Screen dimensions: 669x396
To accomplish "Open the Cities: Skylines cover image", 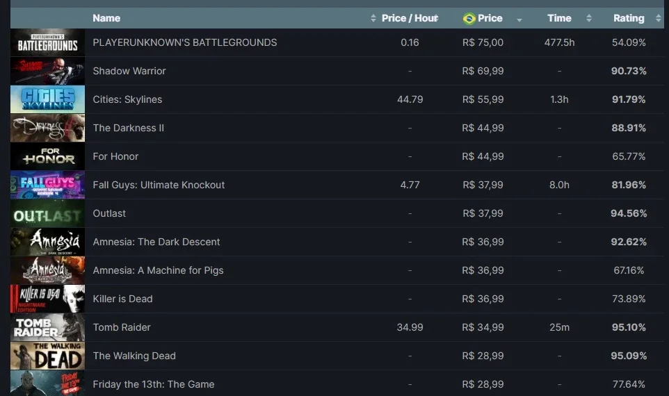I will tap(47, 99).
